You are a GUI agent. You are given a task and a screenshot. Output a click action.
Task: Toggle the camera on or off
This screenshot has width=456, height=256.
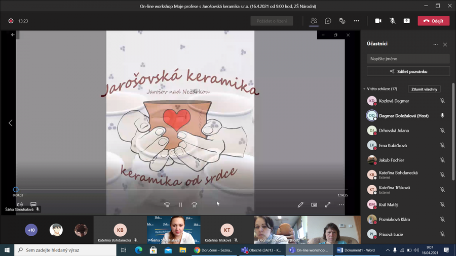click(x=378, y=21)
